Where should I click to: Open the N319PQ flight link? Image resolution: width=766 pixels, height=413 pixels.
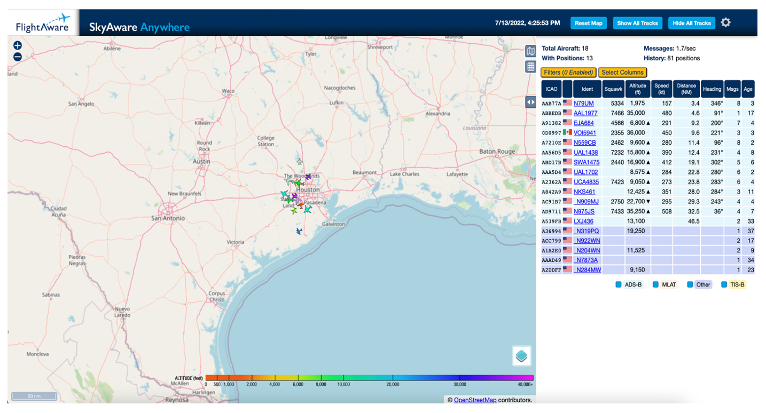tap(586, 231)
